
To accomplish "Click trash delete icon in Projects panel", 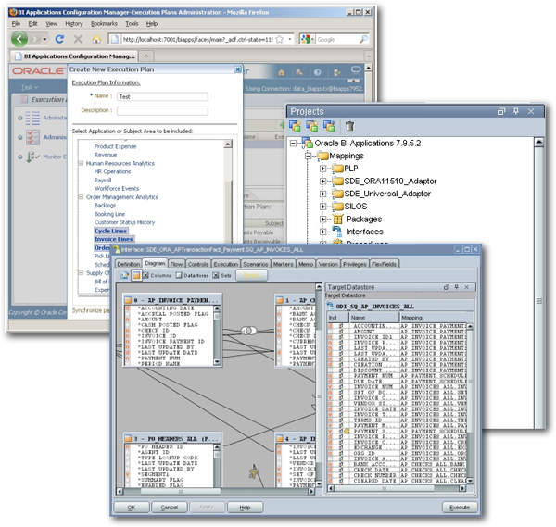I will 350,126.
